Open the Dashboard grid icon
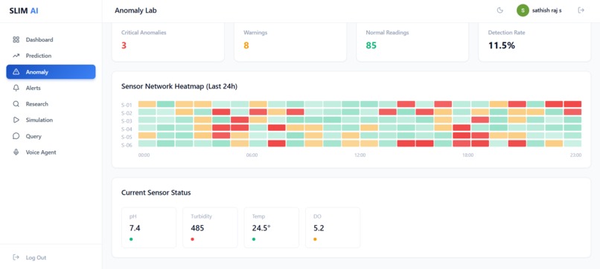The image size is (600, 269). pos(16,39)
